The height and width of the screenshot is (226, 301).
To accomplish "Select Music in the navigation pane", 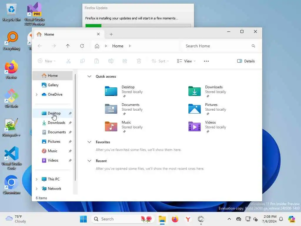I will (52, 151).
